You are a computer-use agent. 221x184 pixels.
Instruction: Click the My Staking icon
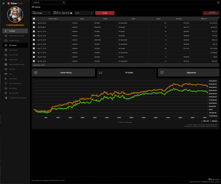(6, 88)
